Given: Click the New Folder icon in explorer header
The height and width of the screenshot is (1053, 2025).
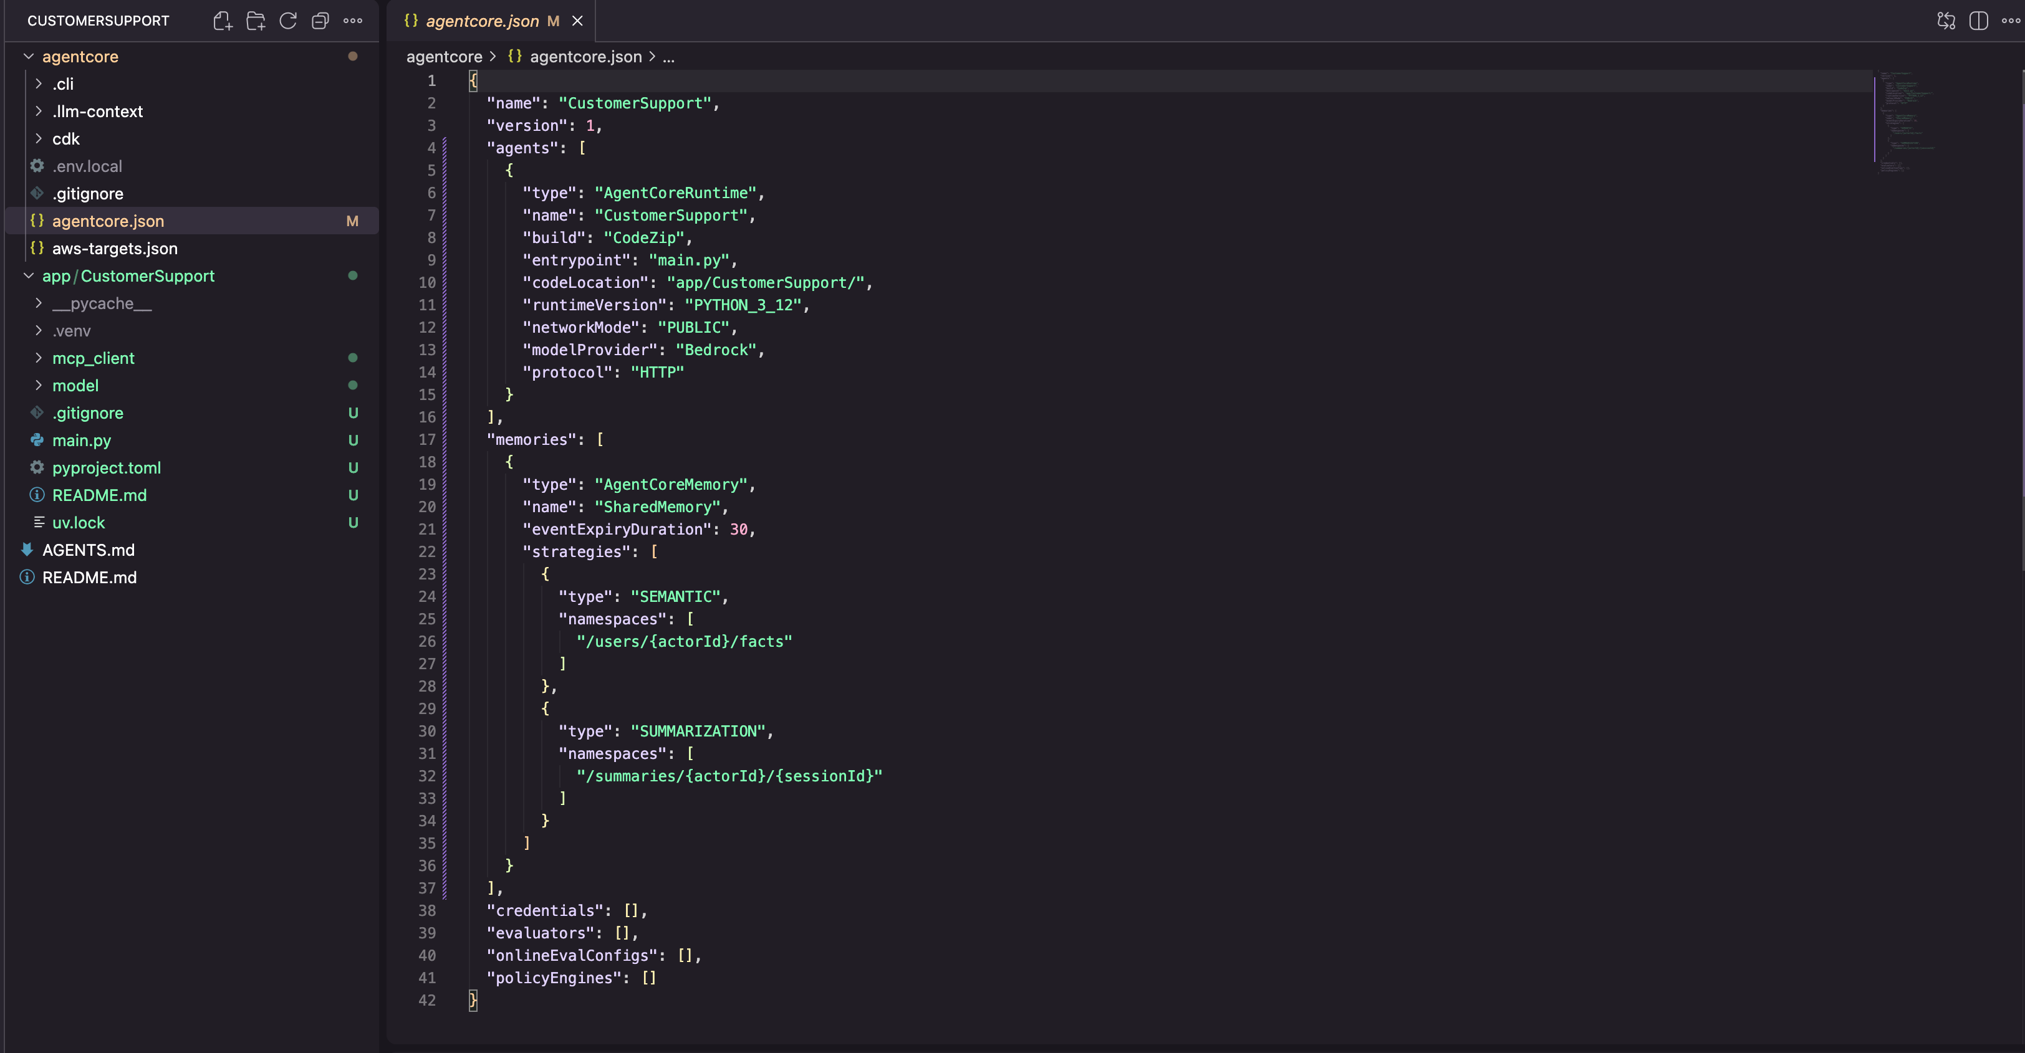Looking at the screenshot, I should pyautogui.click(x=256, y=21).
